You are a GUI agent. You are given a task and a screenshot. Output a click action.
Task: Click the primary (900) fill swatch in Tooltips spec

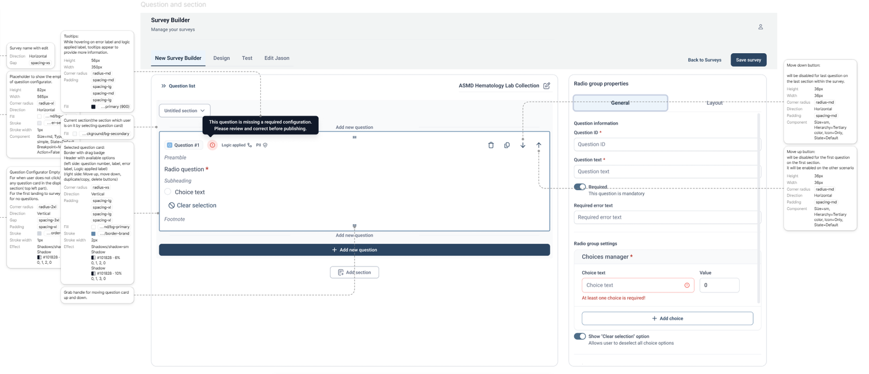(93, 107)
